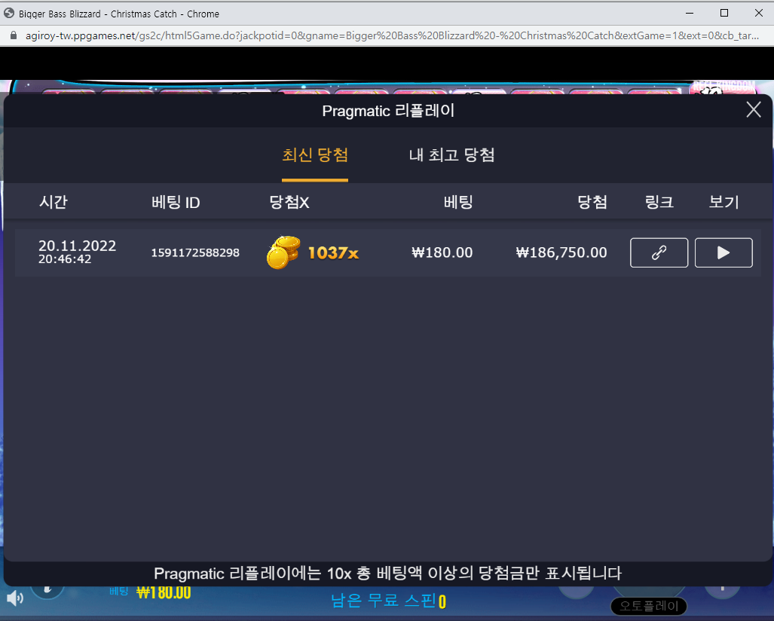Screen dimensions: 774x621
Task: Click the 10x minimum win notice text
Action: tap(387, 573)
